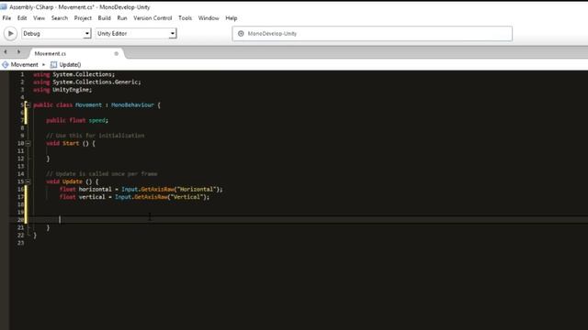The image size is (588, 330).
Task: Click the 'using UnityEngine;' line
Action: [x=62, y=90]
